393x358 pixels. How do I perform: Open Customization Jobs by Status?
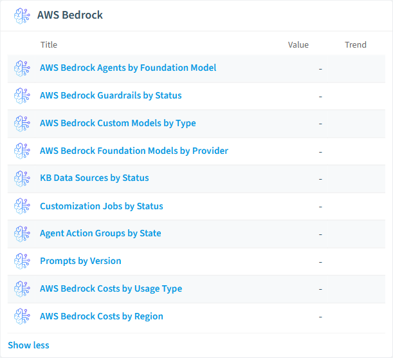pyautogui.click(x=102, y=206)
